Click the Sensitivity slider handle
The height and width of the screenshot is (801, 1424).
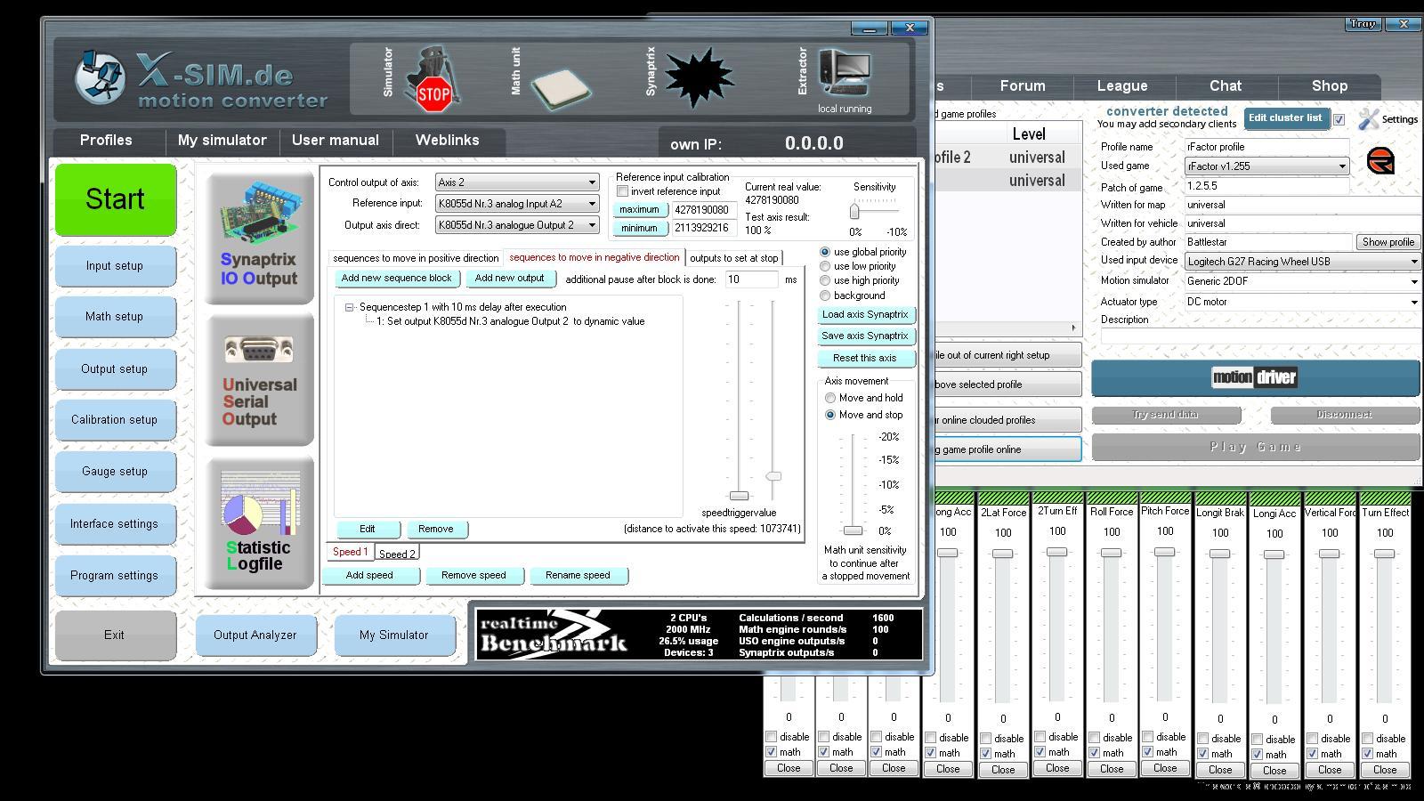coord(854,212)
